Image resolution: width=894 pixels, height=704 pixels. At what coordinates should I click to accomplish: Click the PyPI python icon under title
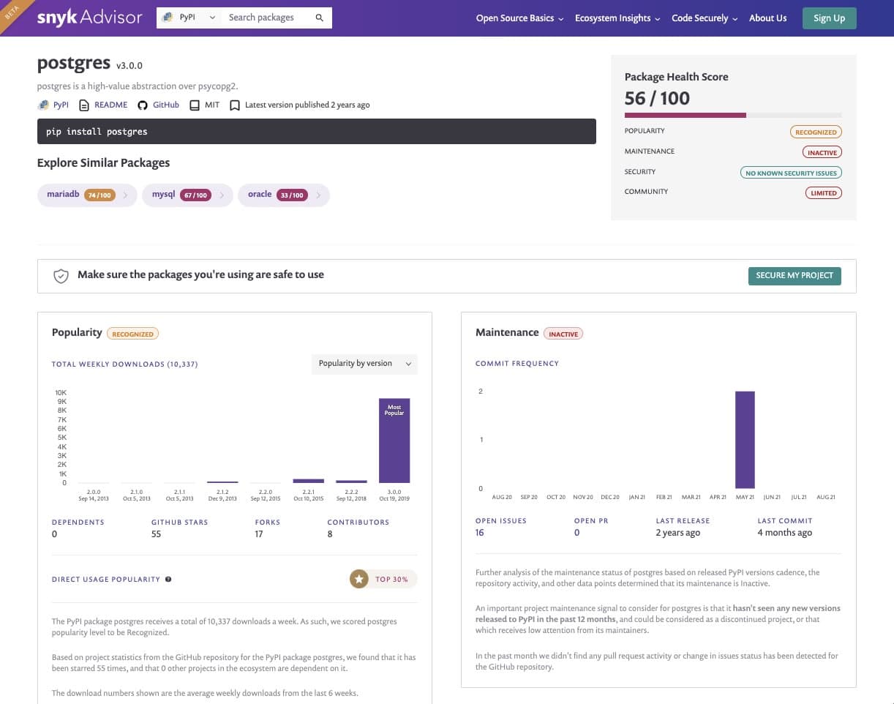43,105
